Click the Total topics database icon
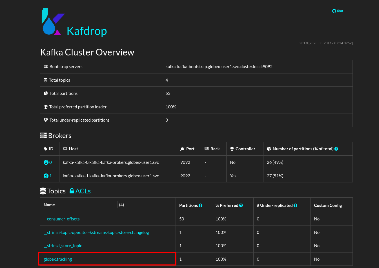Viewport: 379px width, 268px height. (x=45, y=80)
